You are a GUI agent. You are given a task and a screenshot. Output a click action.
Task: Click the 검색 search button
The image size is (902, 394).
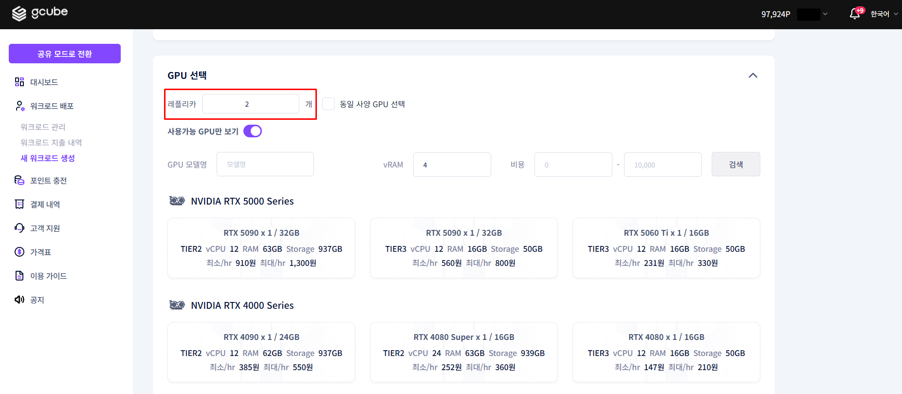(x=736, y=164)
